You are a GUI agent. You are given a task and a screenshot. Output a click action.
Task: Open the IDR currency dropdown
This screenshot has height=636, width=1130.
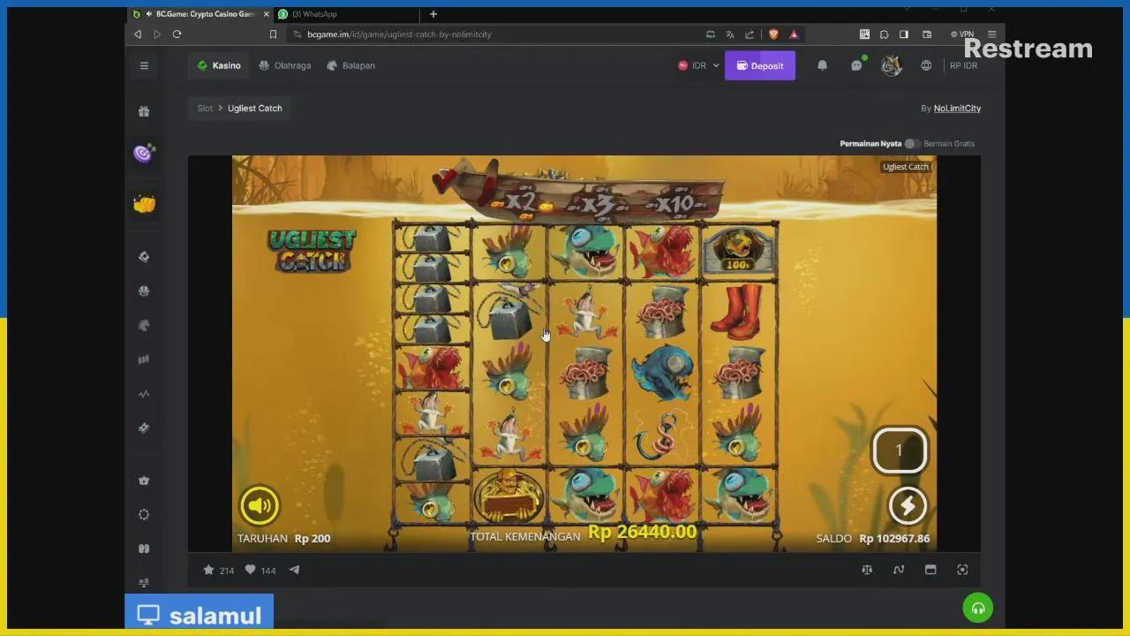[698, 65]
